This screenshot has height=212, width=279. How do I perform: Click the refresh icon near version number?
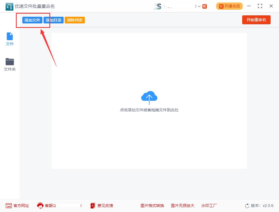[247, 206]
